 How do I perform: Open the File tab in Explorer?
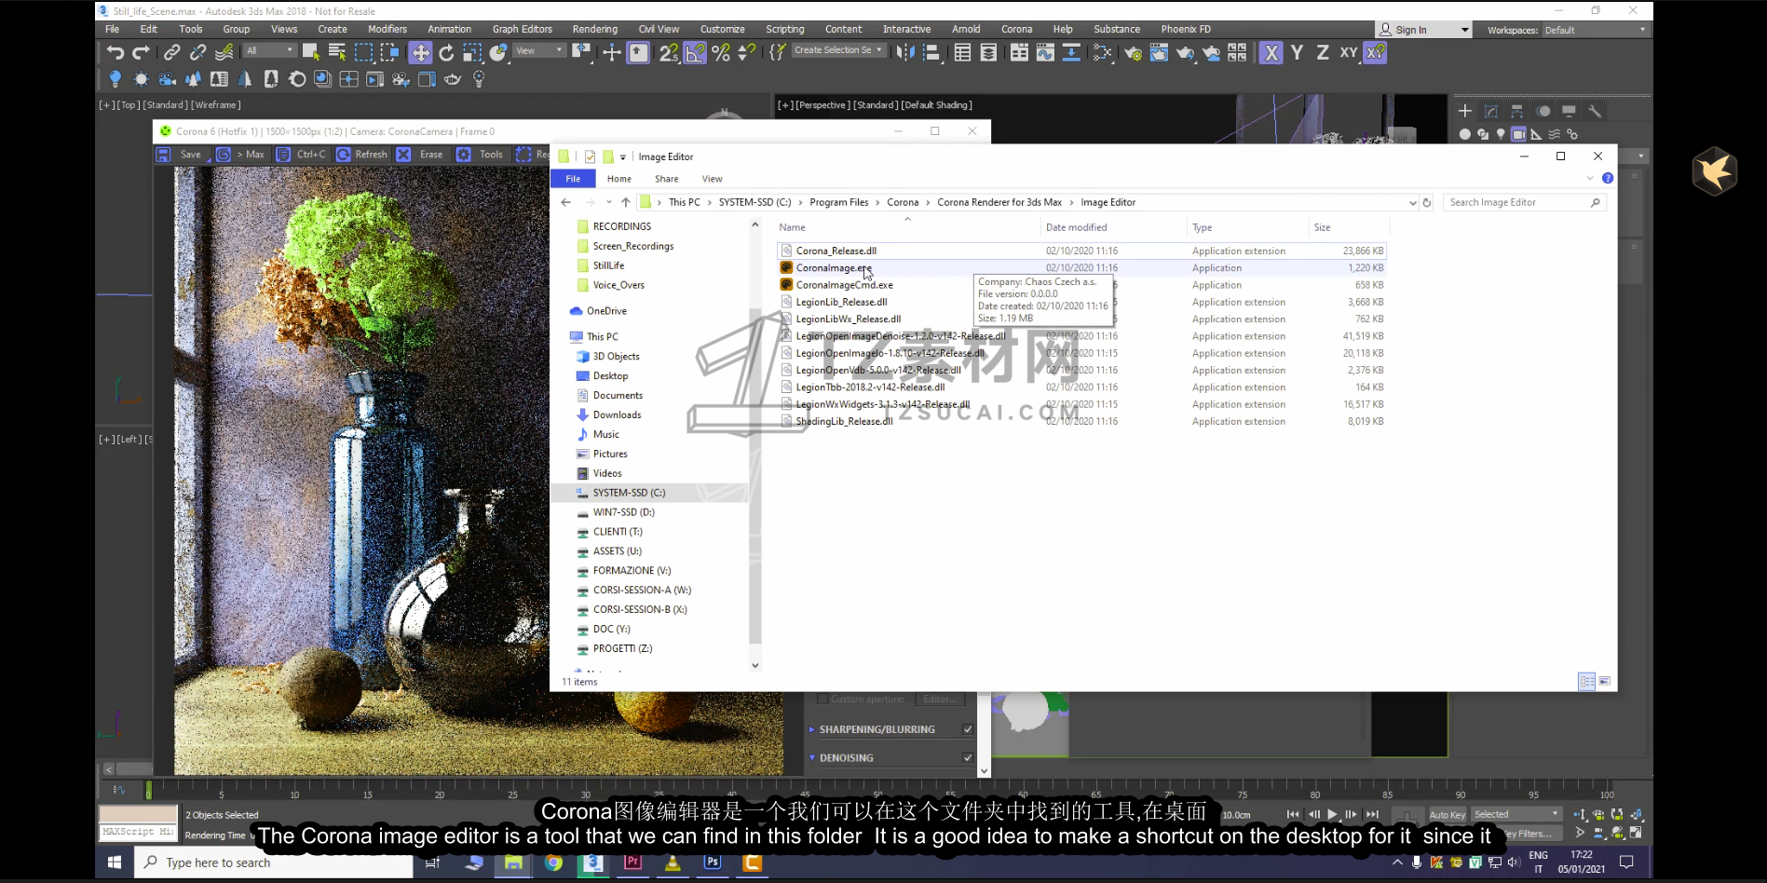(x=573, y=179)
